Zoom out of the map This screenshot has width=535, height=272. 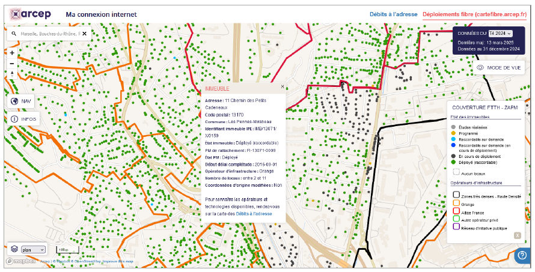pos(12,63)
